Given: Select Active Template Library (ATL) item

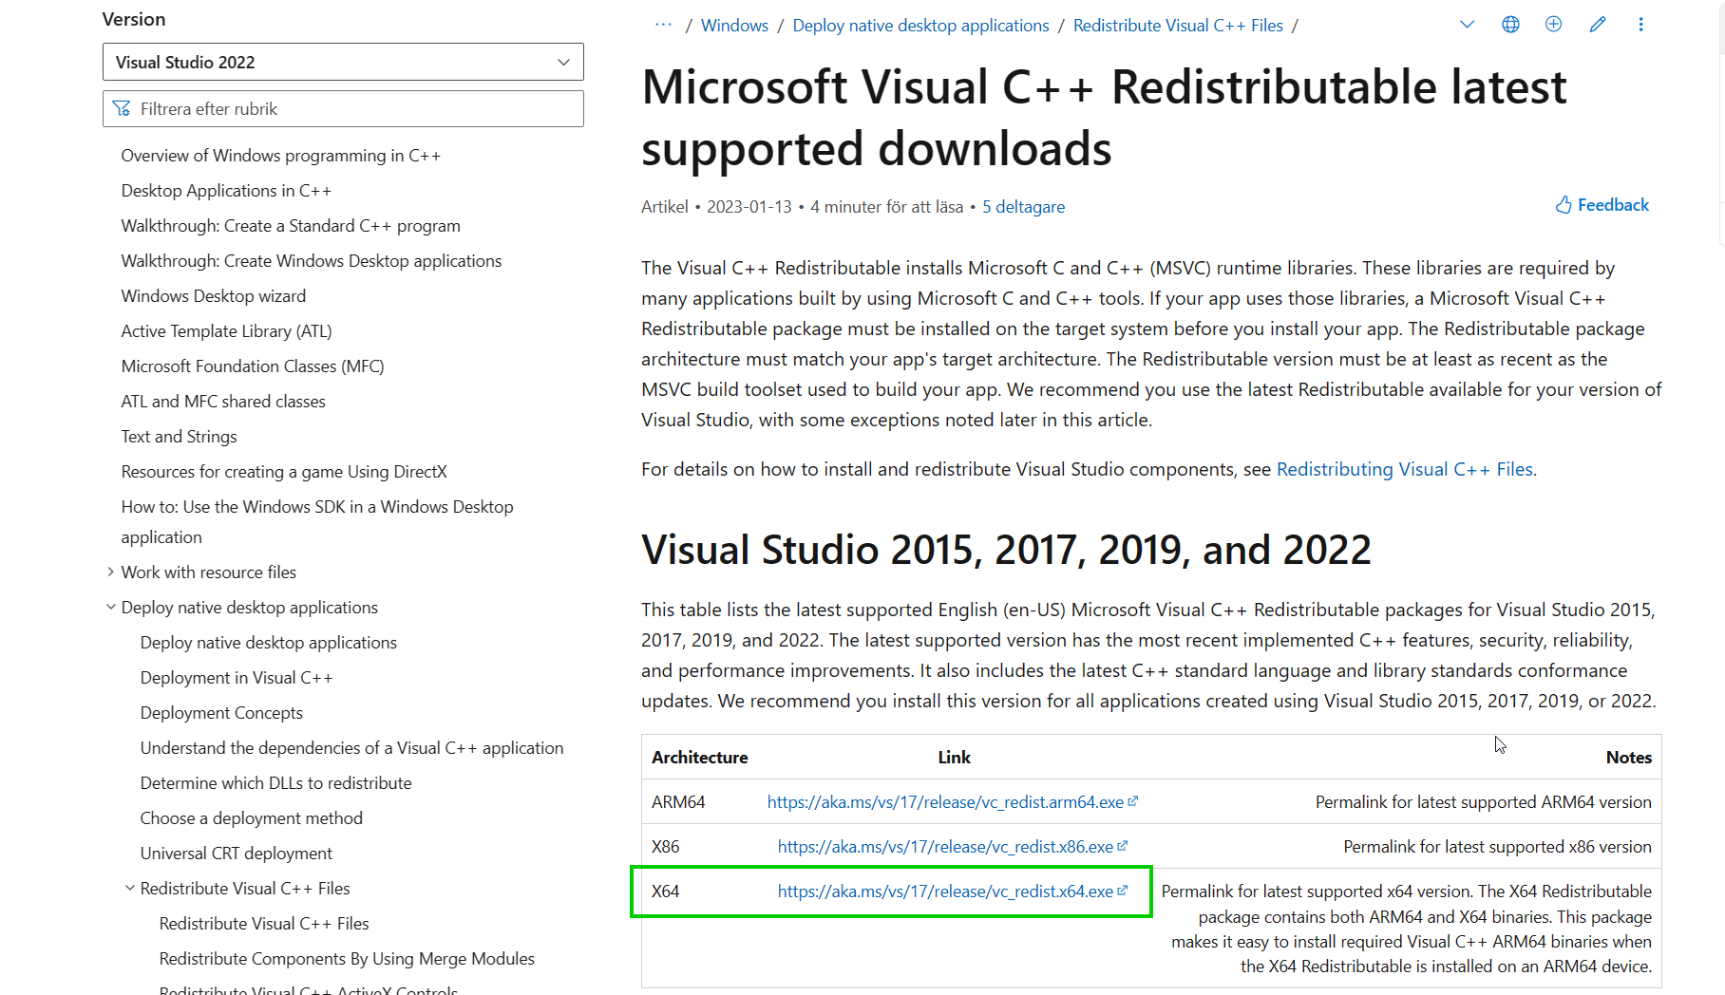Looking at the screenshot, I should click(227, 331).
